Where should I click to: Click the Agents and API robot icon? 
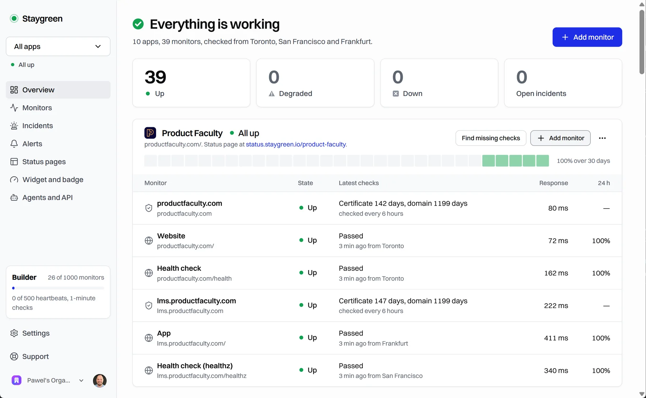point(14,197)
